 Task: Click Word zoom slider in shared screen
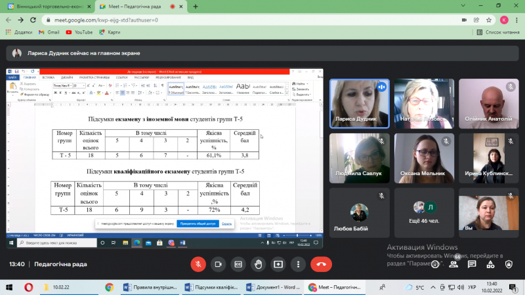[x=297, y=235]
